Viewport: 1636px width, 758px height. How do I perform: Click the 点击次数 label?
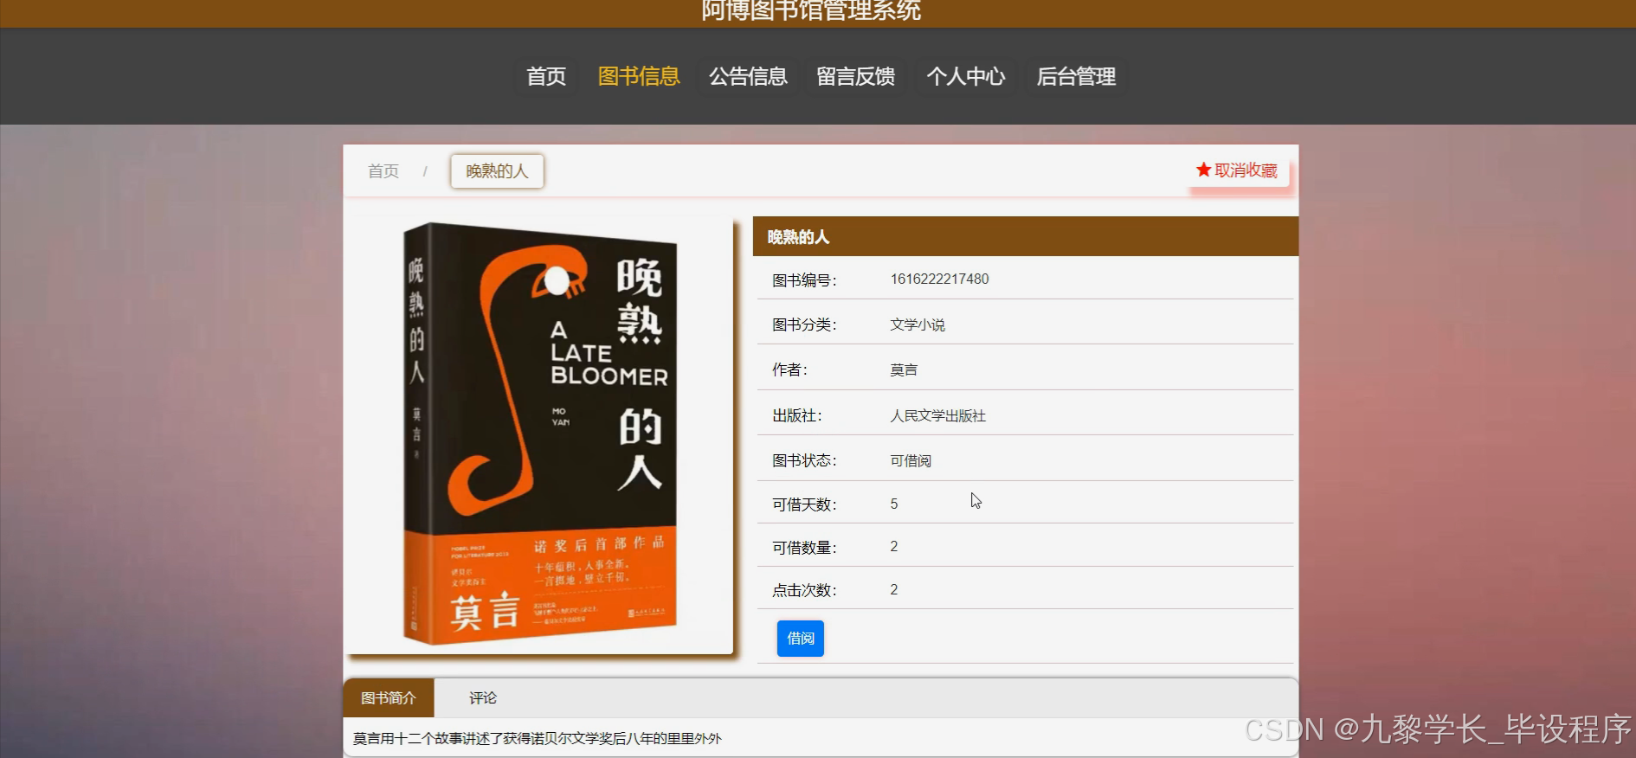[x=804, y=590]
